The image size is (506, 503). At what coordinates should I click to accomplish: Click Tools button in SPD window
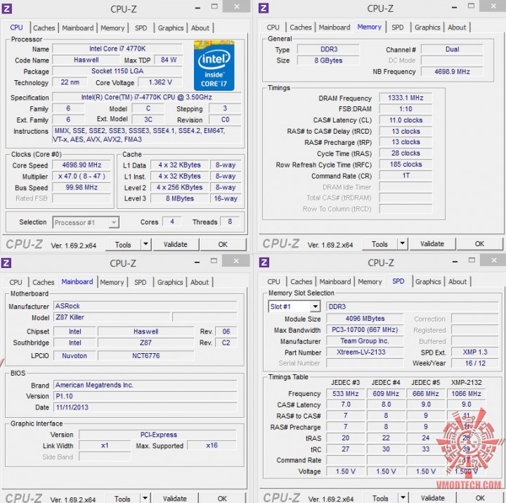click(380, 498)
